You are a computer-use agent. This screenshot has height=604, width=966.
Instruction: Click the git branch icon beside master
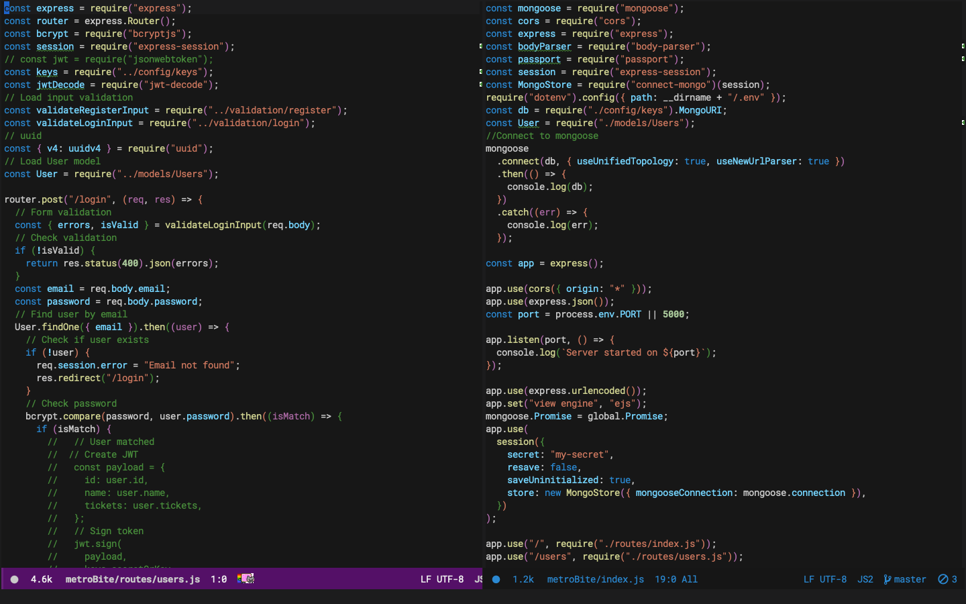[887, 579]
